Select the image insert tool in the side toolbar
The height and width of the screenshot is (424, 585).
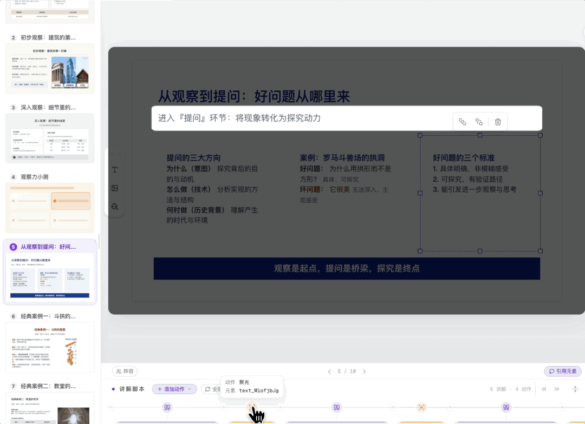coord(114,188)
